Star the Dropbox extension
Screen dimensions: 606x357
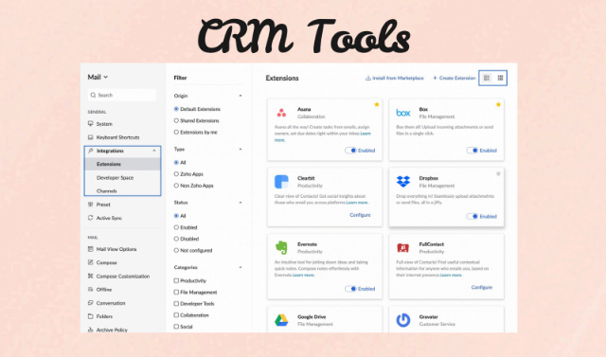498,174
